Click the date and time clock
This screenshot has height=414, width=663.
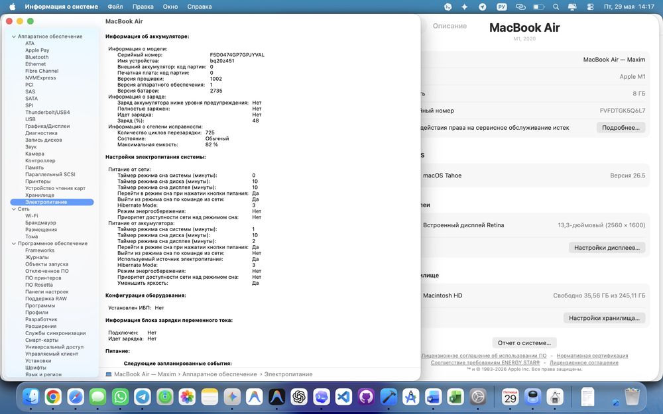(629, 7)
